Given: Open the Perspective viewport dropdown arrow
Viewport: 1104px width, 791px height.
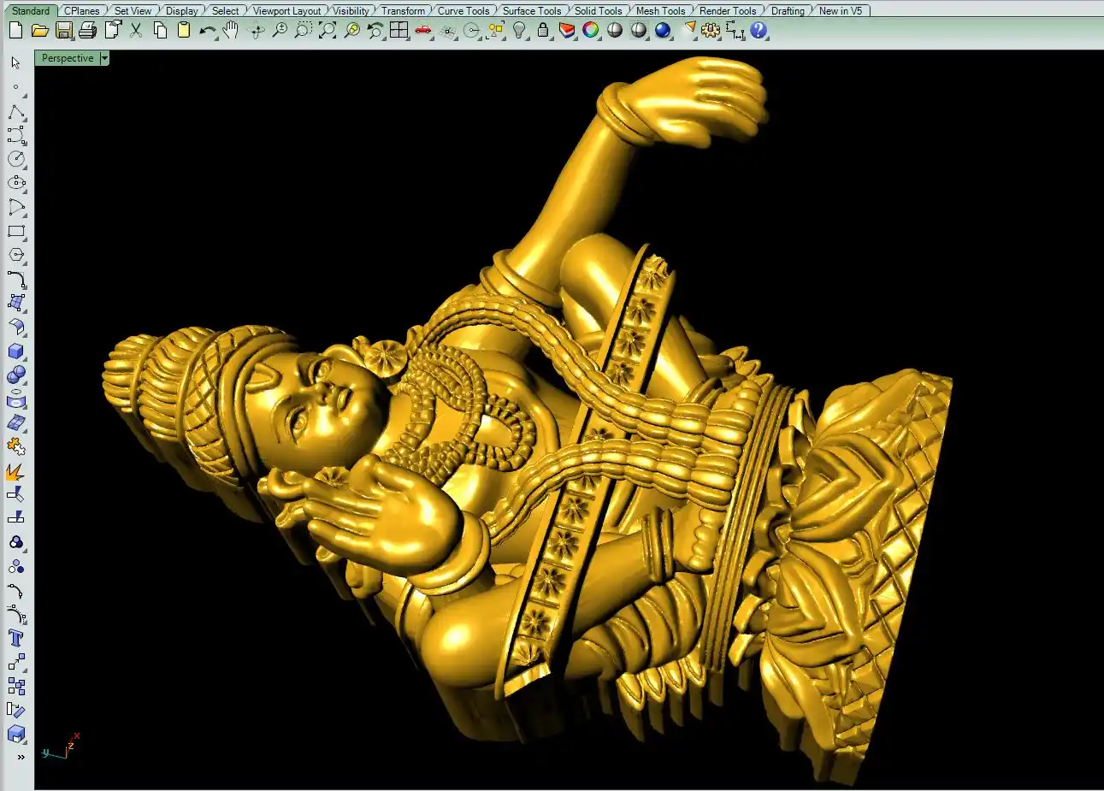Looking at the screenshot, I should tap(104, 58).
